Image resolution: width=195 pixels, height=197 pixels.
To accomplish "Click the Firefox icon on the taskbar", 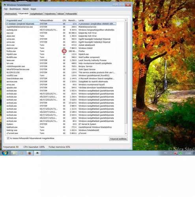I will click(x=30, y=153).
